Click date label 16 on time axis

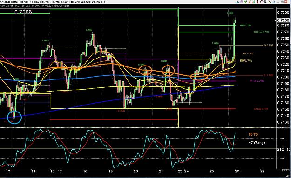click(x=53, y=171)
